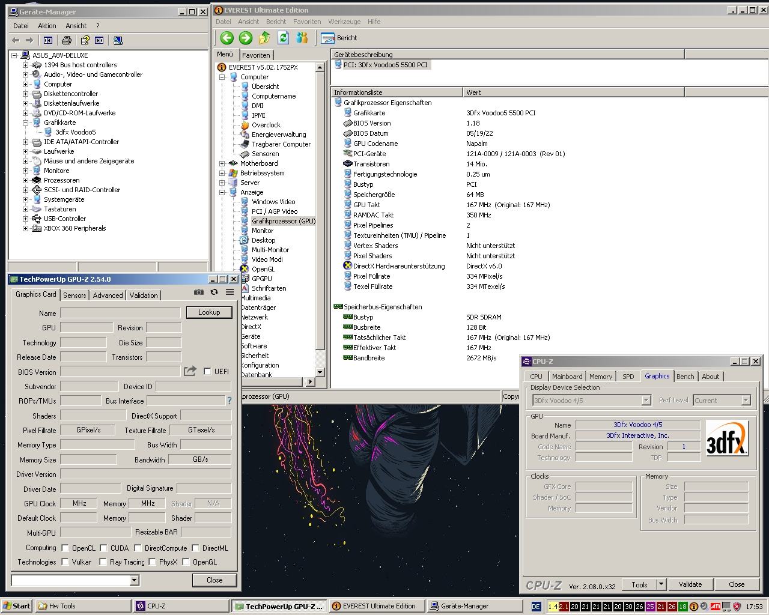Open Aktion menu in Geräte-Manager

click(x=47, y=26)
